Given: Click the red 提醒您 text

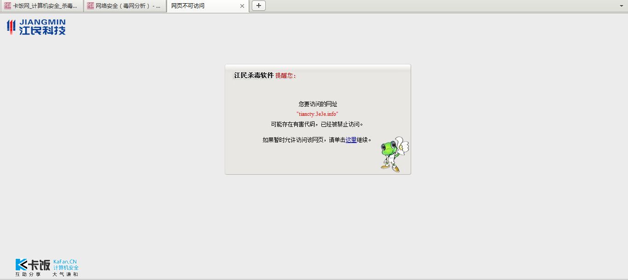Looking at the screenshot, I should click(285, 75).
